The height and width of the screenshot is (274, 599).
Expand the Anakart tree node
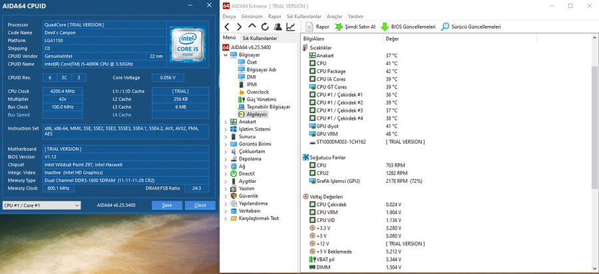[225, 122]
